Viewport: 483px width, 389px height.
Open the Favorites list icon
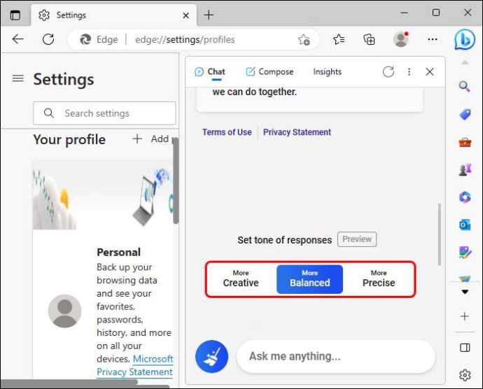point(339,39)
